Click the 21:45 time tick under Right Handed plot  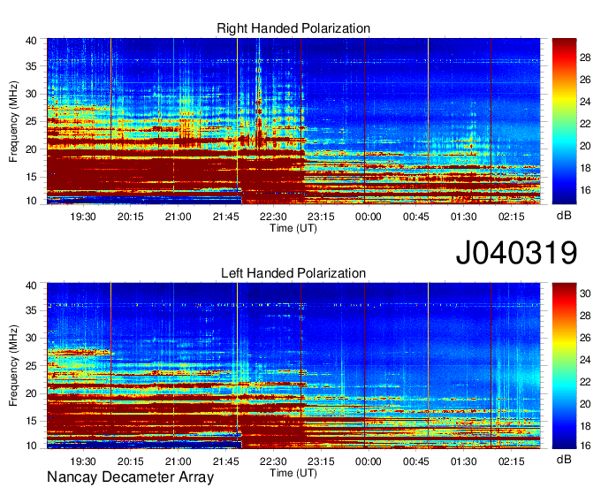[225, 217]
